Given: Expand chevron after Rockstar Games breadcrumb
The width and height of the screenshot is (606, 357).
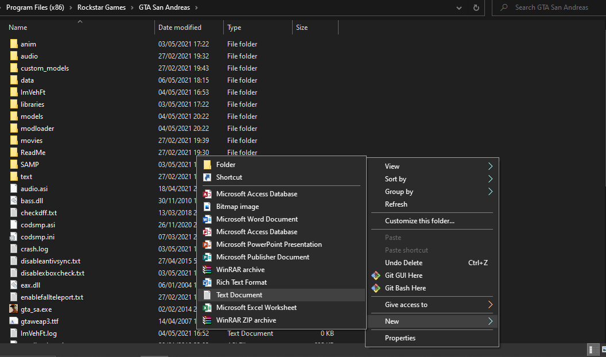Looking at the screenshot, I should tap(132, 7).
